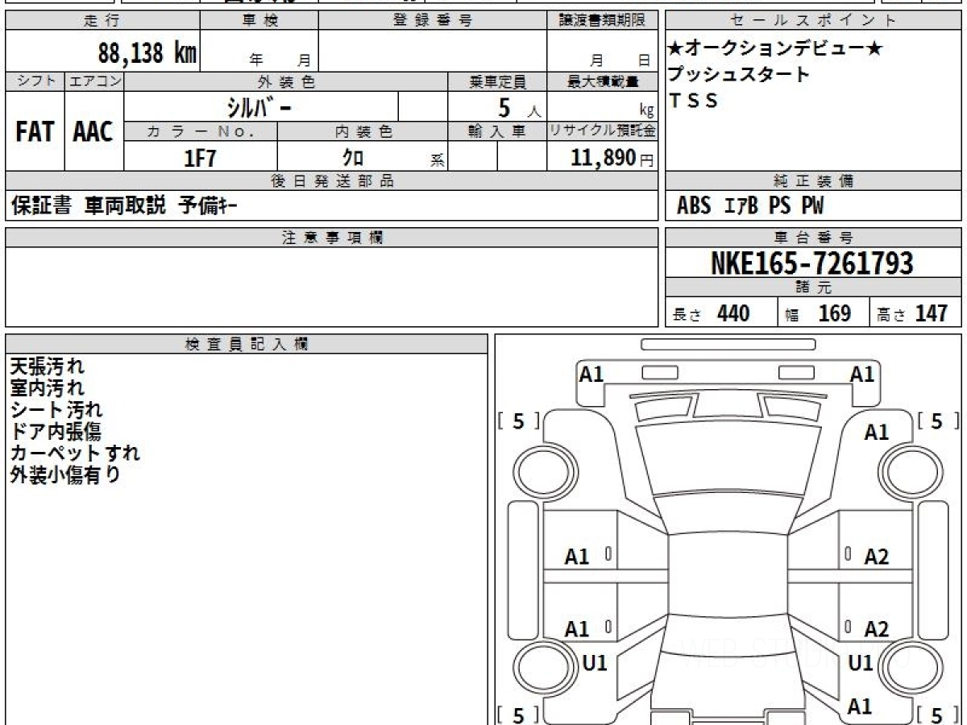Click the エアコン header cell

(94, 81)
